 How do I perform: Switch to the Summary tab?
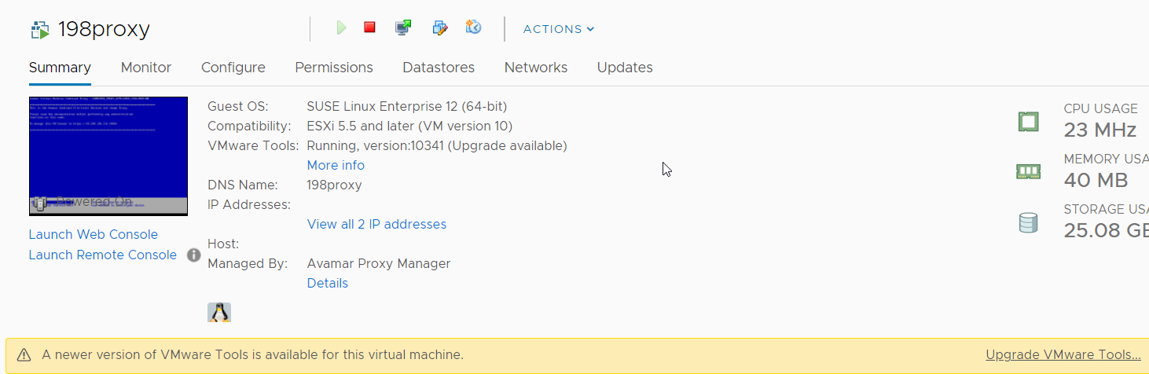(x=60, y=68)
